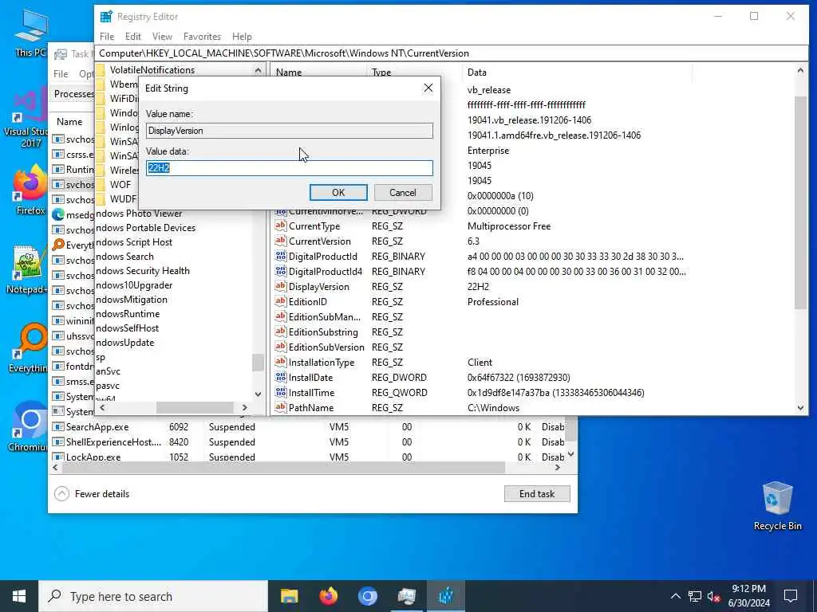Switch to Registry Editor taskbar button

point(445,596)
